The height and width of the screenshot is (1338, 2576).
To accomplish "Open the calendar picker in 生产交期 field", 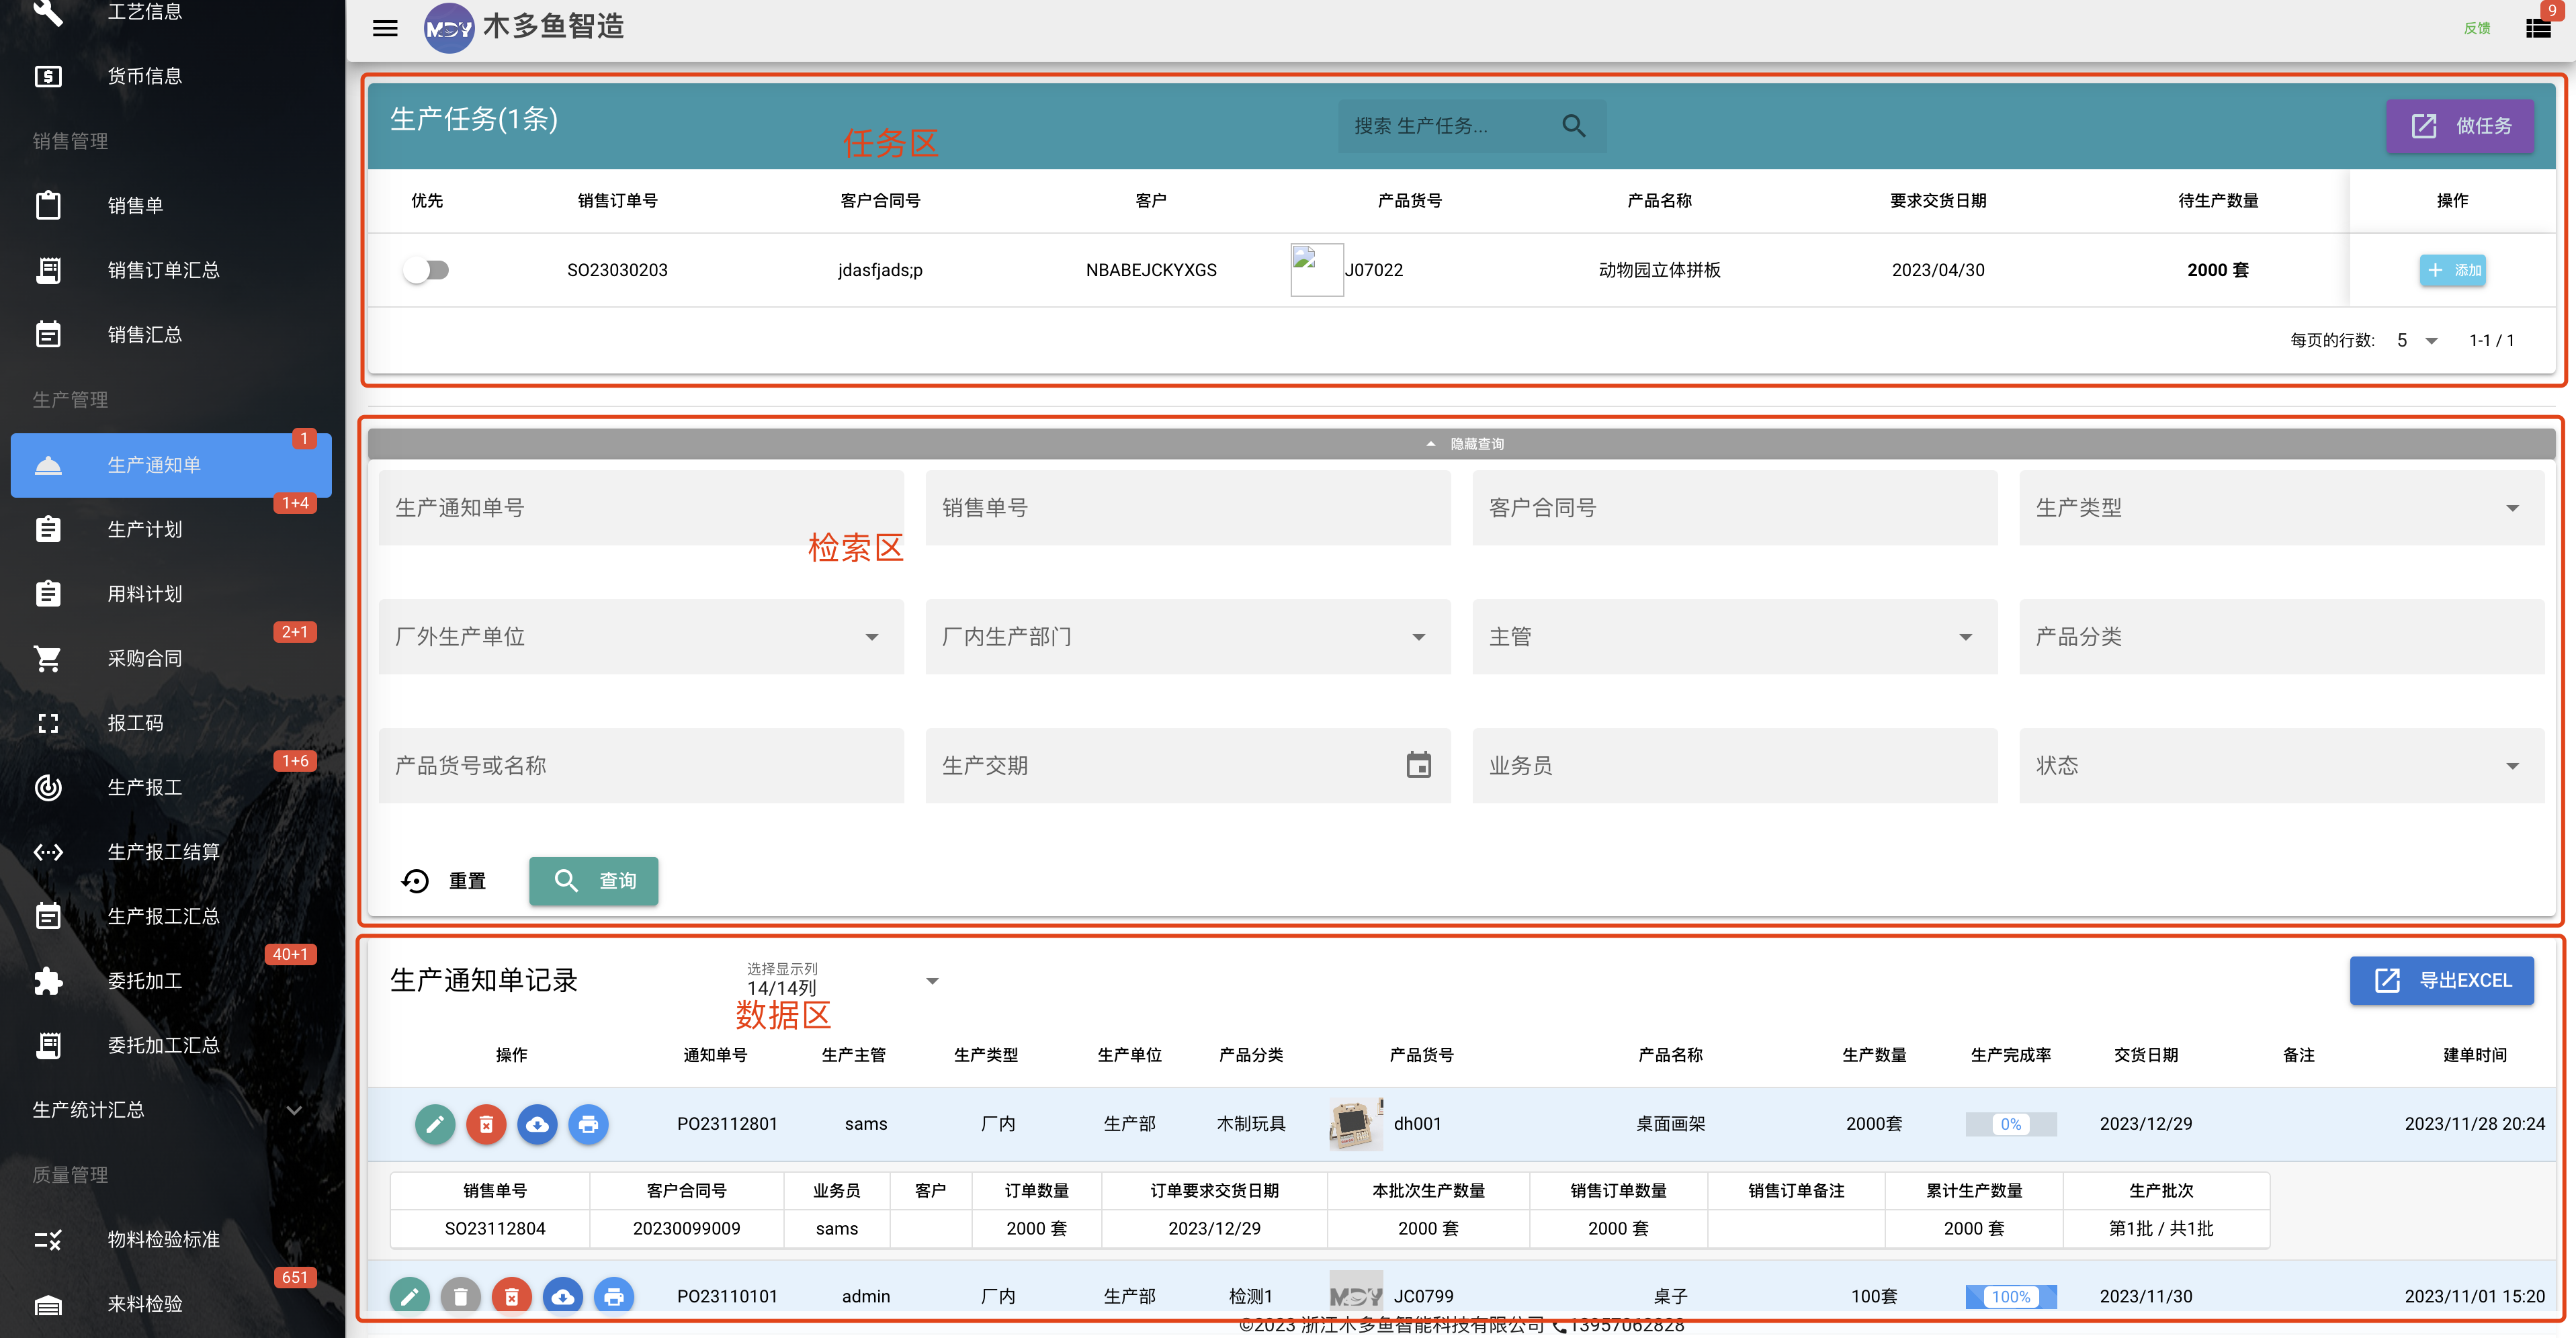I will point(1418,765).
